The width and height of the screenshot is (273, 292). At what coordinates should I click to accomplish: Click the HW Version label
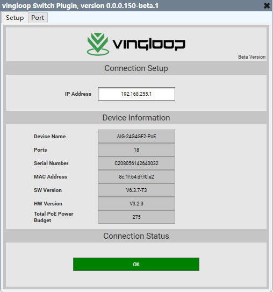(48, 204)
